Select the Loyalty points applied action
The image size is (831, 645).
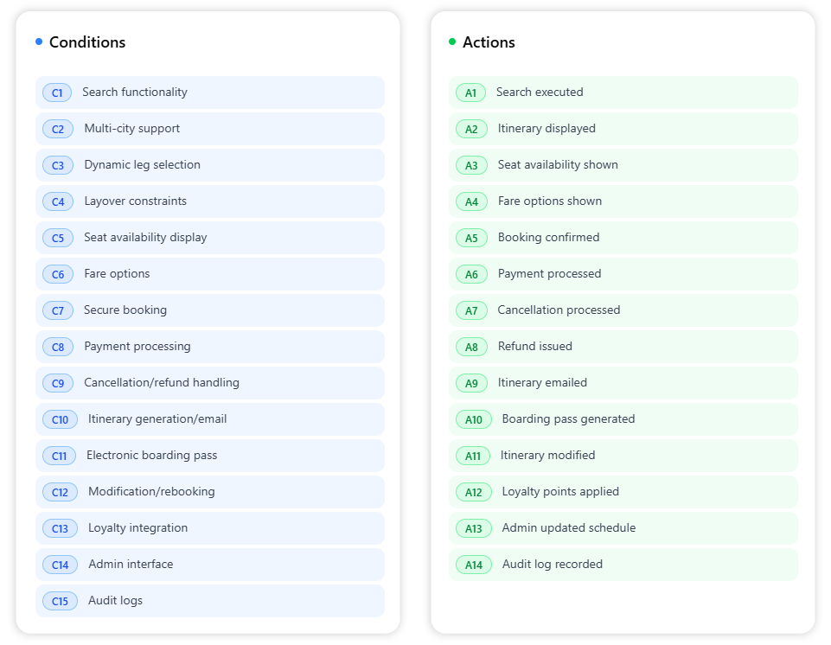point(623,492)
